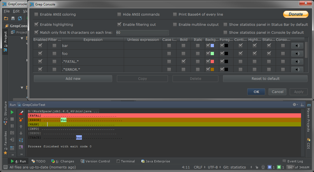Viewport: 314px width, 172px height.
Task: Open the 6: Changes tab
Action: click(63, 161)
